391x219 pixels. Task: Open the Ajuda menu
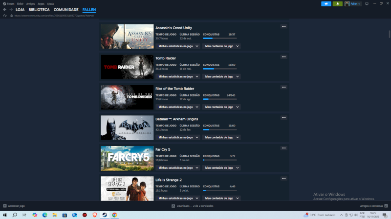pos(50,4)
